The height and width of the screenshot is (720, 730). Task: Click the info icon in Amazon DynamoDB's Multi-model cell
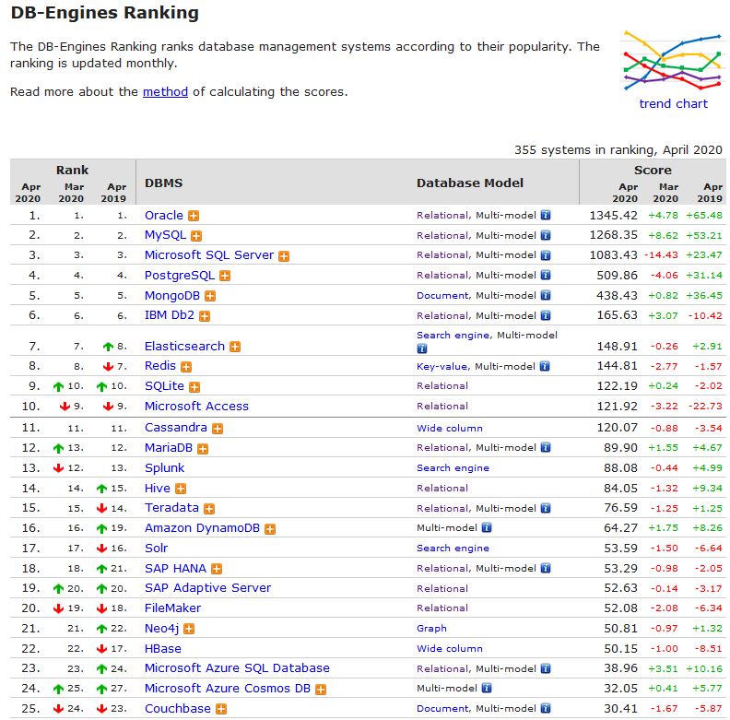pyautogui.click(x=487, y=527)
